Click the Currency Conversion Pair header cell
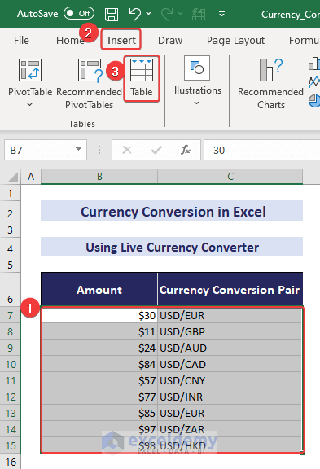The image size is (320, 469). coord(230,290)
